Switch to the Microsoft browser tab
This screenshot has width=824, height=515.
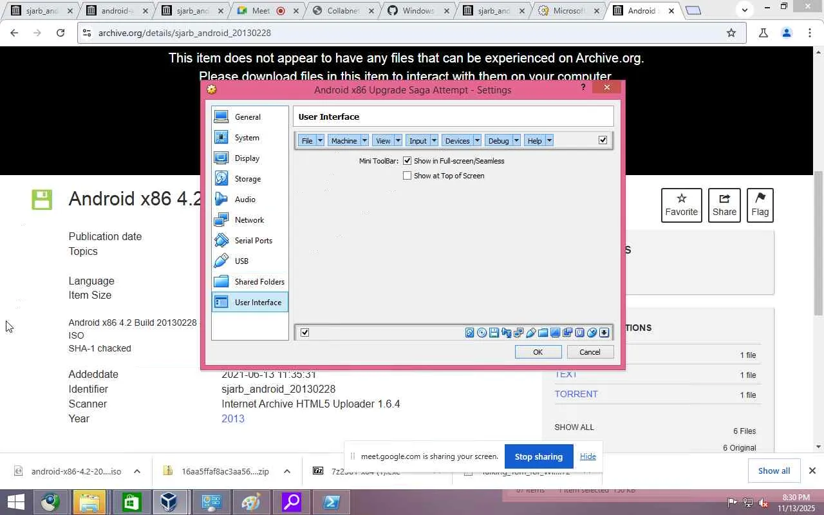(569, 11)
